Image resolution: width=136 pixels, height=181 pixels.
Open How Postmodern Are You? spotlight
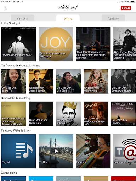point(18,44)
